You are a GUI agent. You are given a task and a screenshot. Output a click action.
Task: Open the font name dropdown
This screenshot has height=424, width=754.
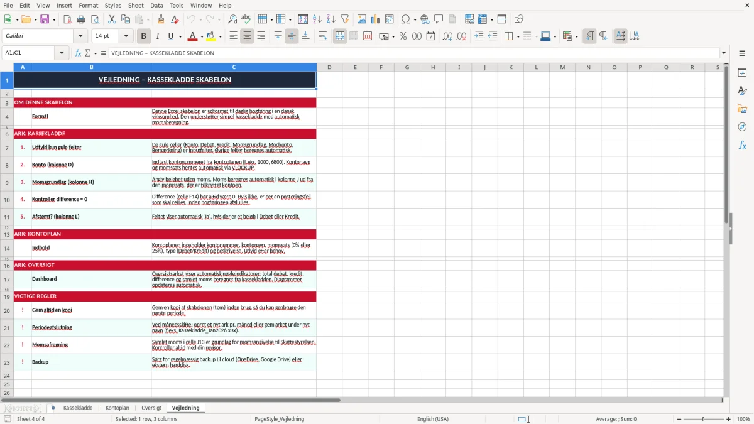[x=81, y=36]
